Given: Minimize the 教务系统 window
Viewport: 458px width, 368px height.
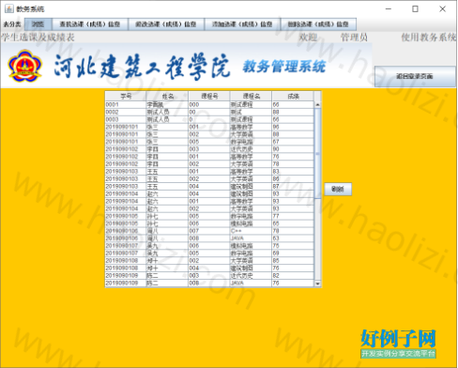Looking at the screenshot, I should click(x=389, y=8).
